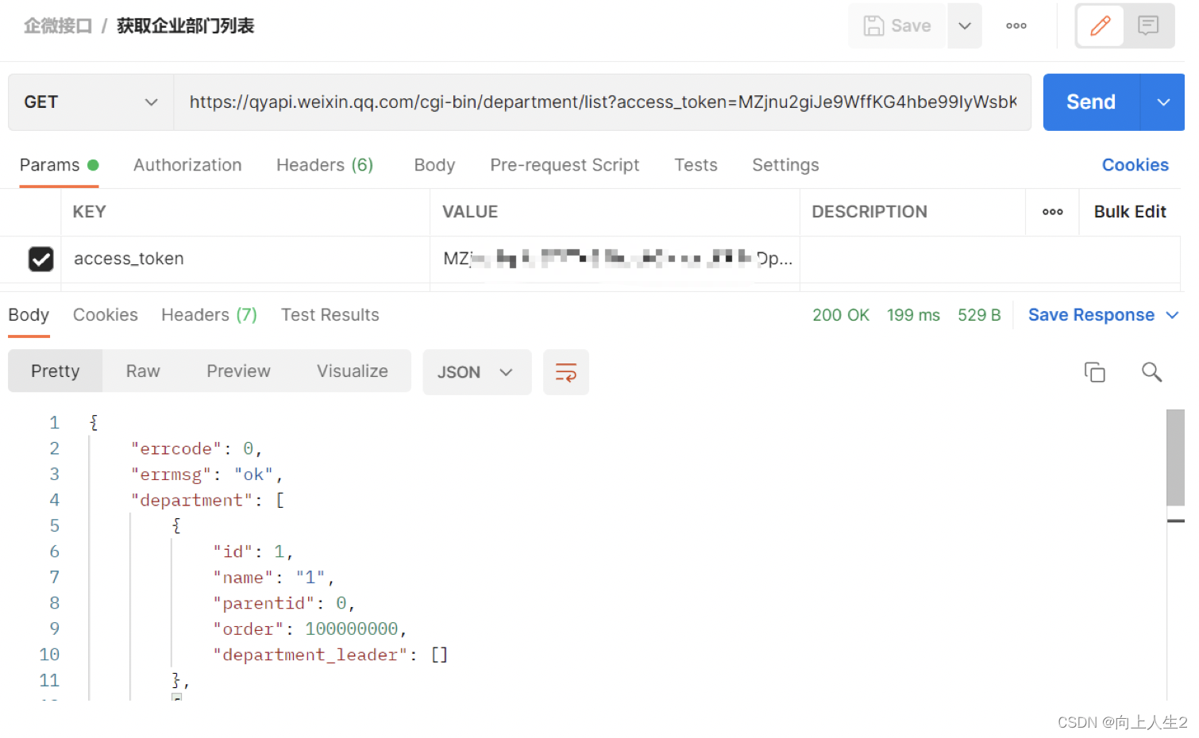Open the JSON format dropdown

coord(477,372)
